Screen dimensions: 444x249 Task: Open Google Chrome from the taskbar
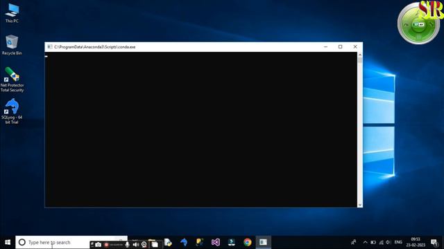(x=247, y=242)
